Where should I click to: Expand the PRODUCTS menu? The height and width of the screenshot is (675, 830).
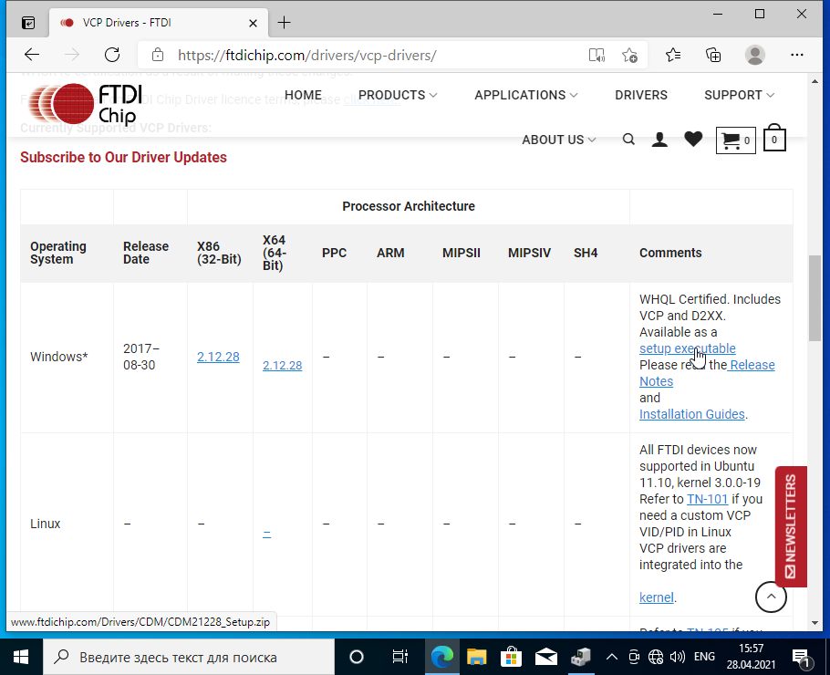point(398,95)
